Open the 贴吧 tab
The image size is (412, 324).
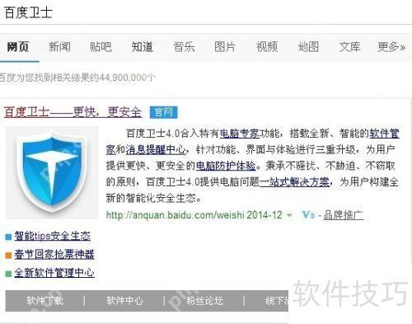pos(101,47)
